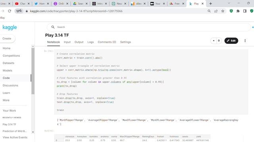Click the Kaggle logo
This screenshot has width=254, height=142.
click(10, 27)
